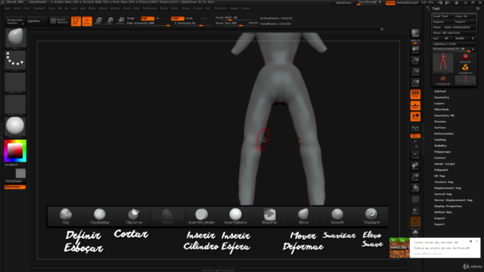Select the ClipCurve brush
484x272 pixels.
[134, 216]
